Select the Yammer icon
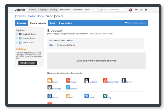164x109 pixels. 68,87
